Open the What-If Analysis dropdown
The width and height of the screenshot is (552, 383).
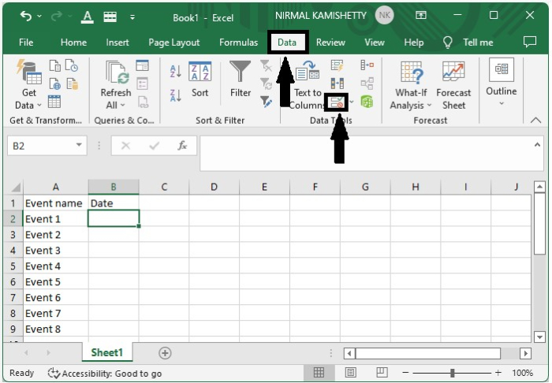411,85
